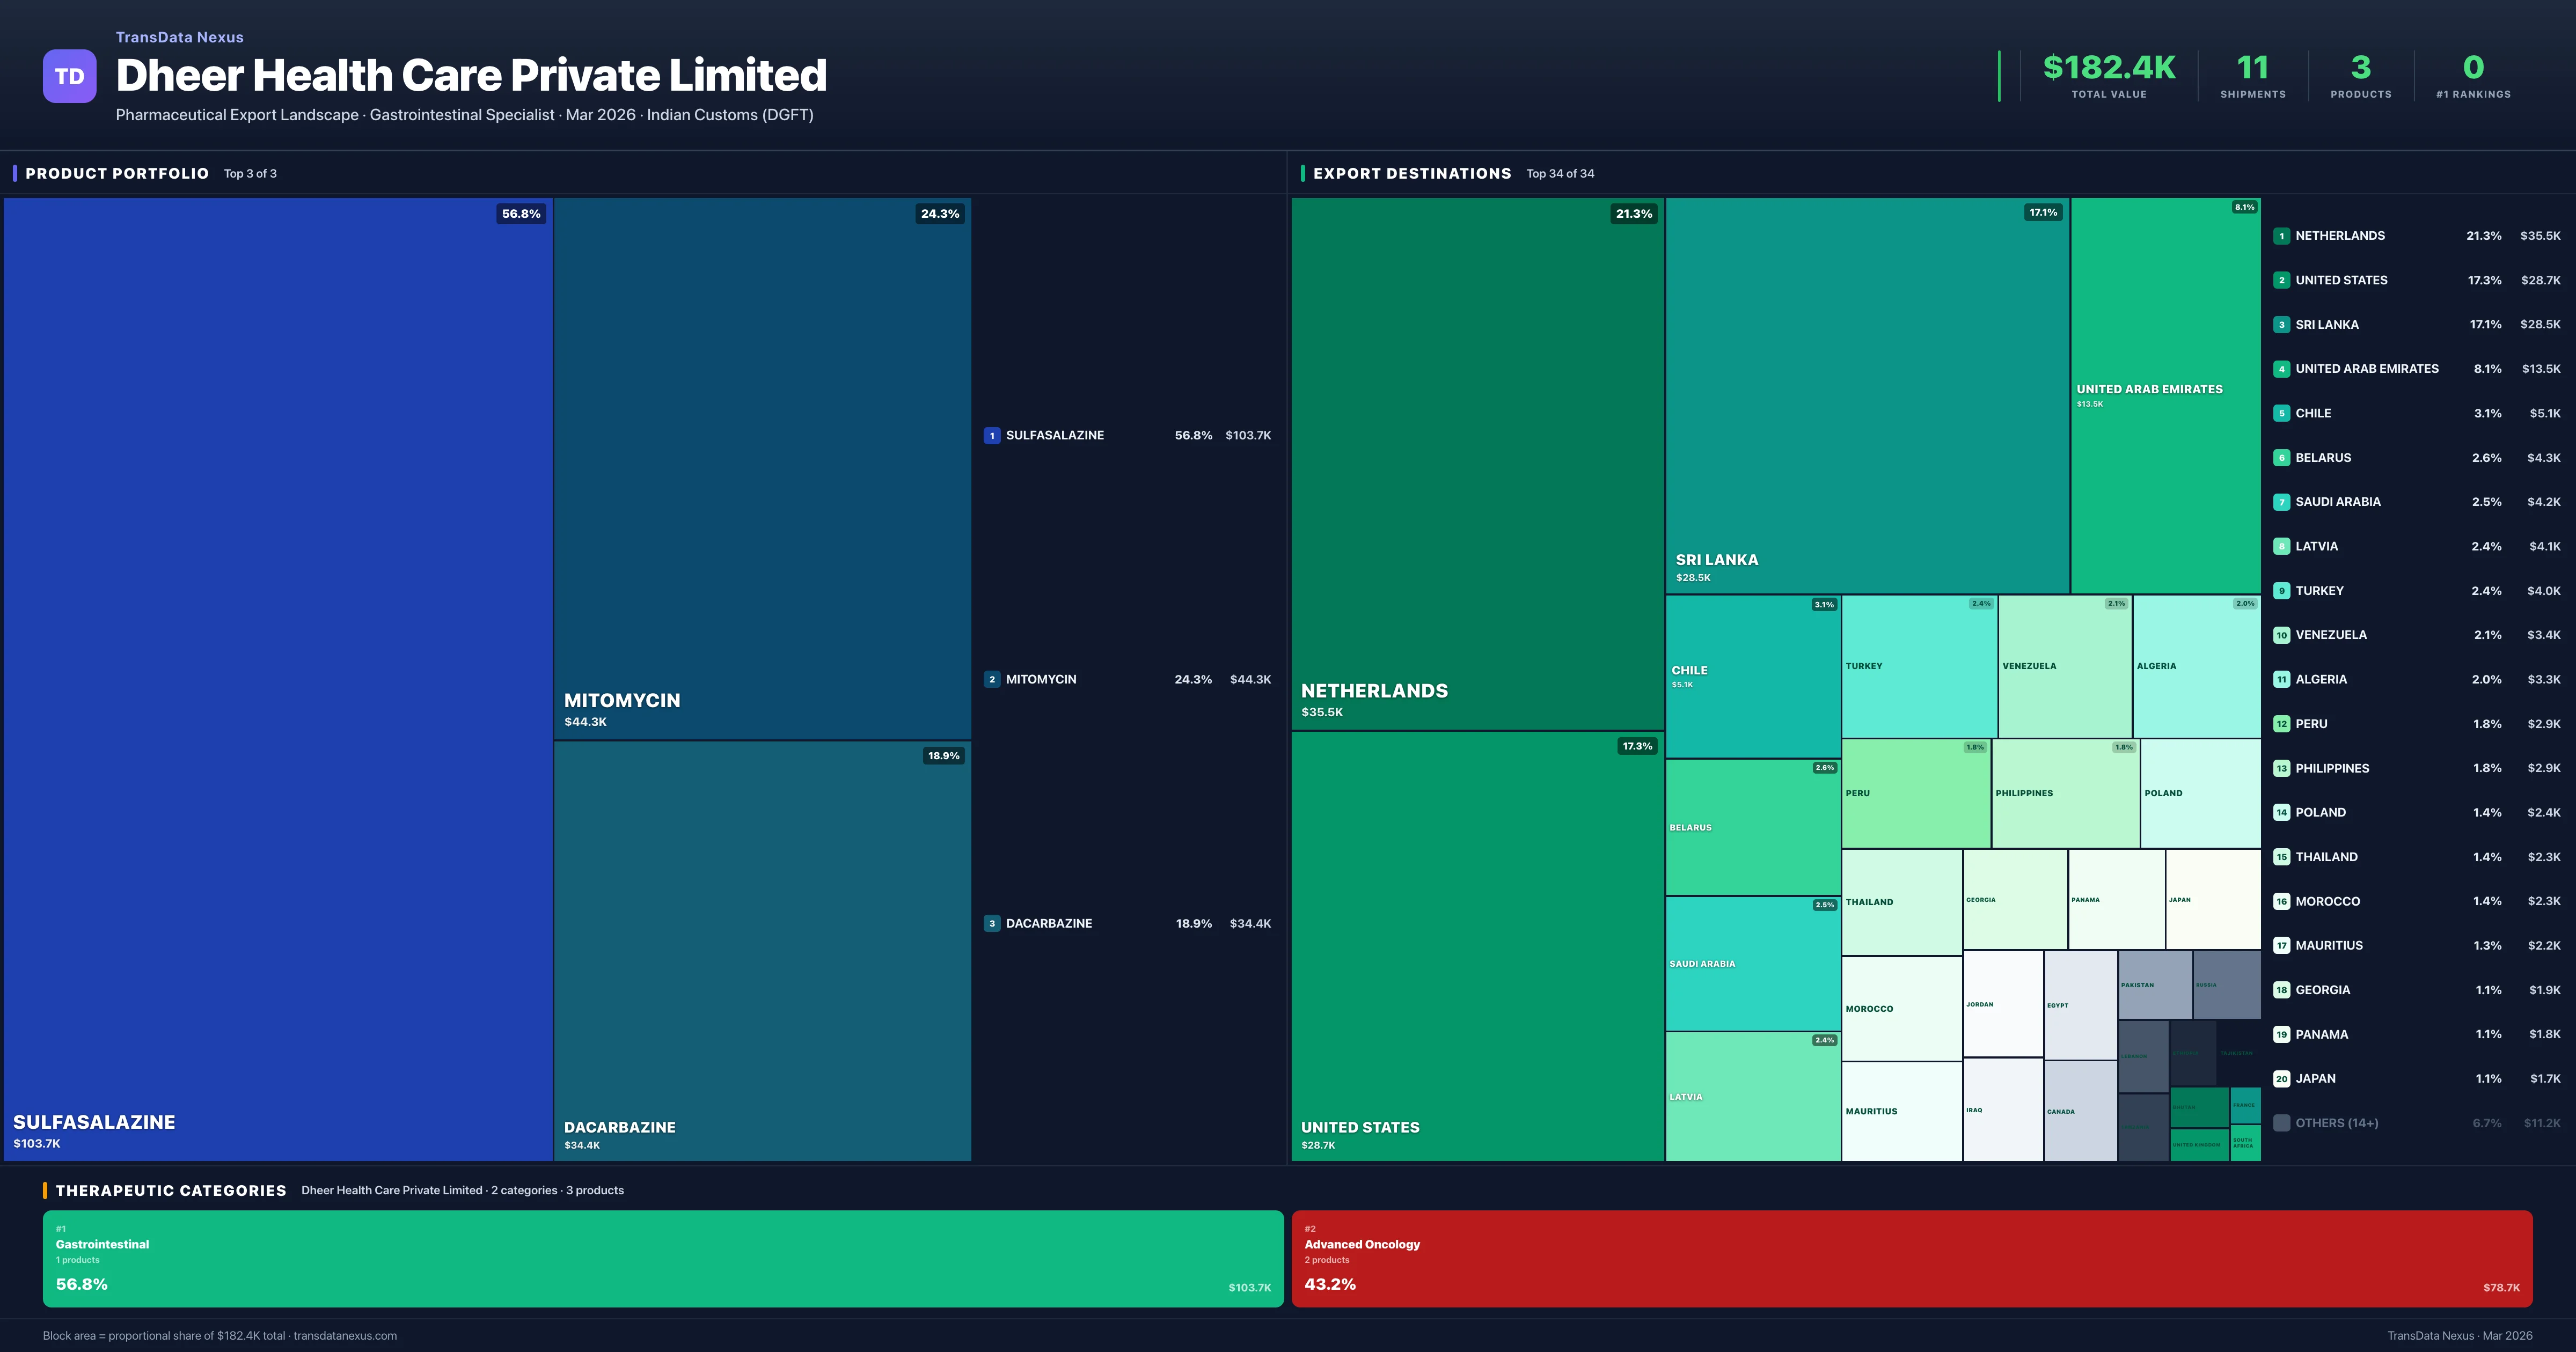Click the United Arab Emirates treemap tile
Image resolution: width=2576 pixels, height=1352 pixels.
(2165, 395)
